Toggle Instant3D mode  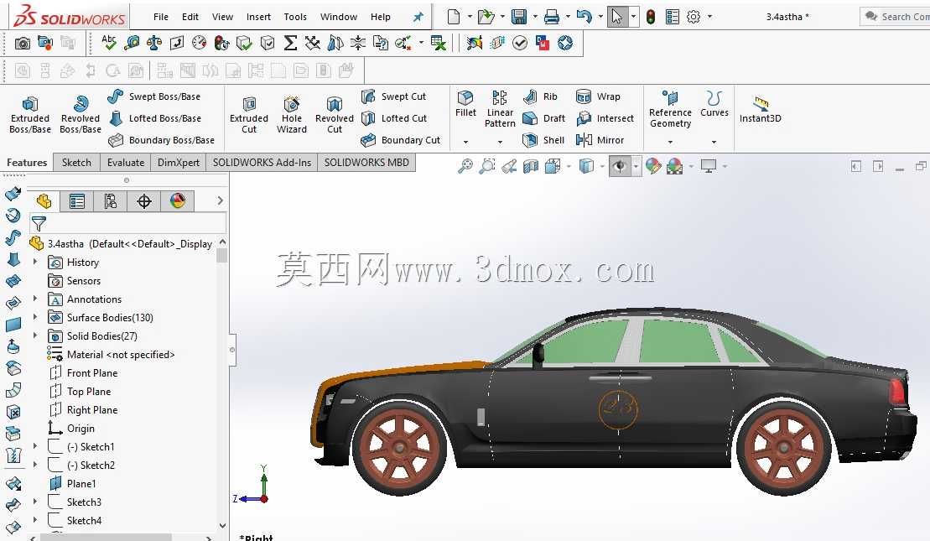pos(761,109)
